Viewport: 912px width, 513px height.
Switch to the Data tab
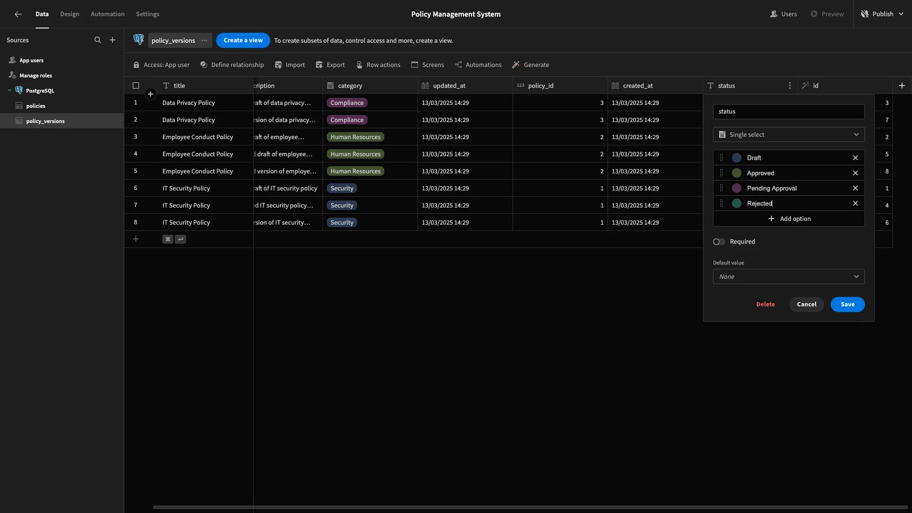[x=42, y=14]
